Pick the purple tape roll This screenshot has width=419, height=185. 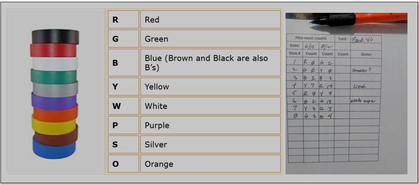click(54, 101)
